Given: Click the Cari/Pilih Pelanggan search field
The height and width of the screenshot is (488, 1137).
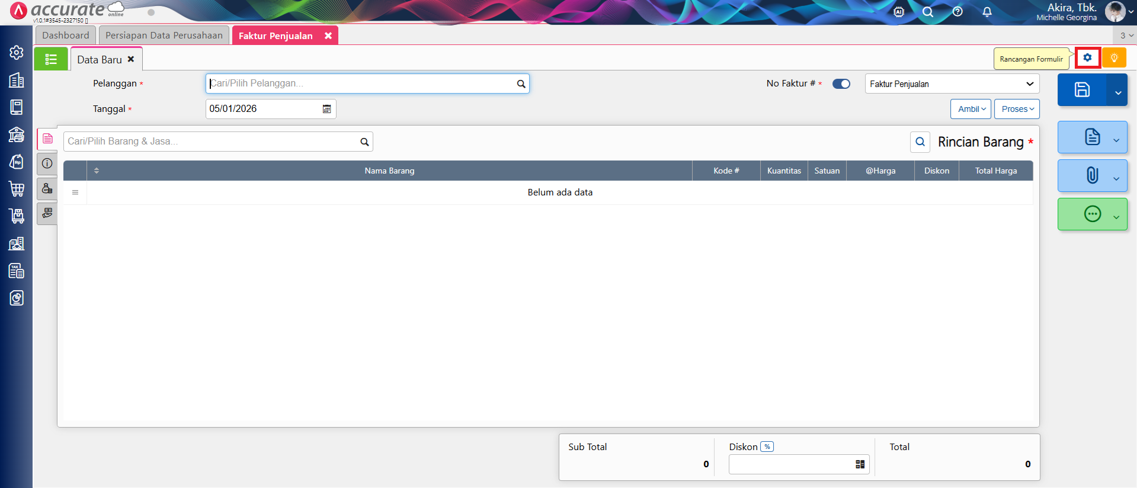Looking at the screenshot, I should (361, 84).
